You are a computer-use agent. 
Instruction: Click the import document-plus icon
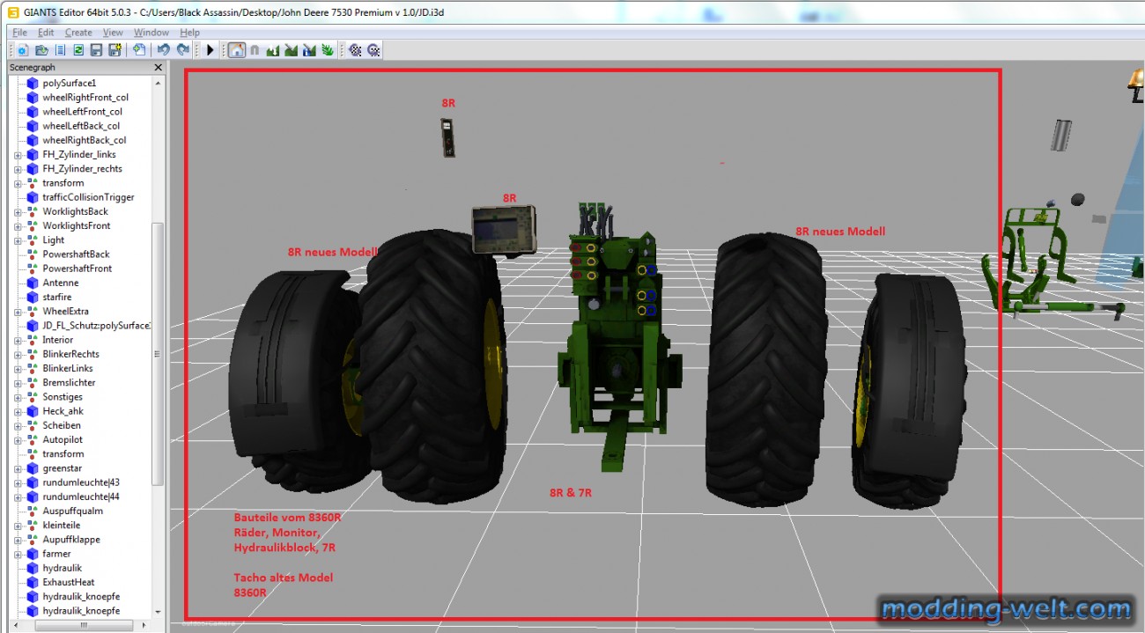click(139, 50)
